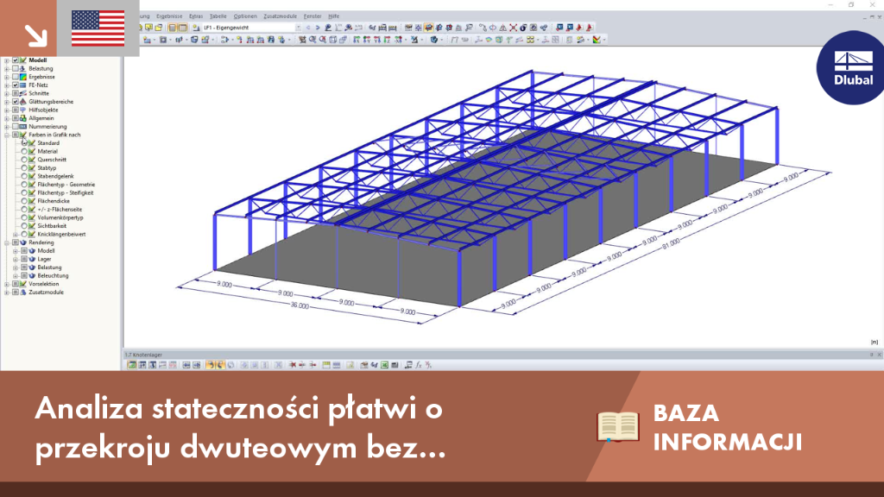Viewport: 884px width, 497px height.
Task: Open the LF1 - Eigengewicht load case dropdown
Action: 252,28
